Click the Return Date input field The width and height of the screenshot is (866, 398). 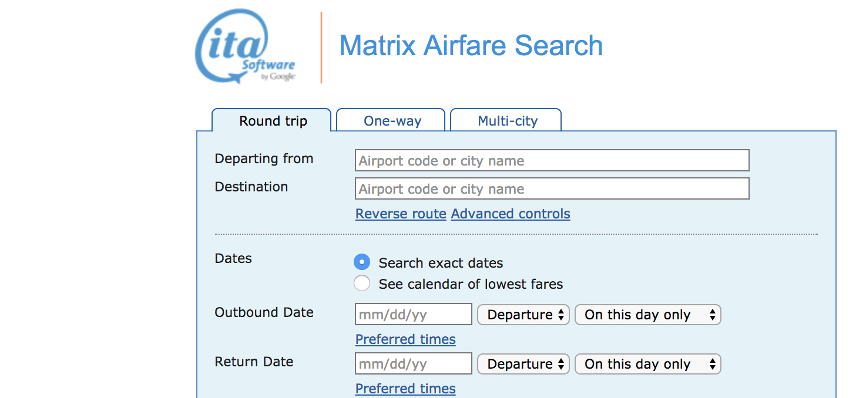coord(414,363)
